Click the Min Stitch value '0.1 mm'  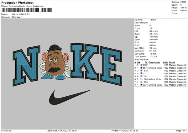[x=153, y=51]
